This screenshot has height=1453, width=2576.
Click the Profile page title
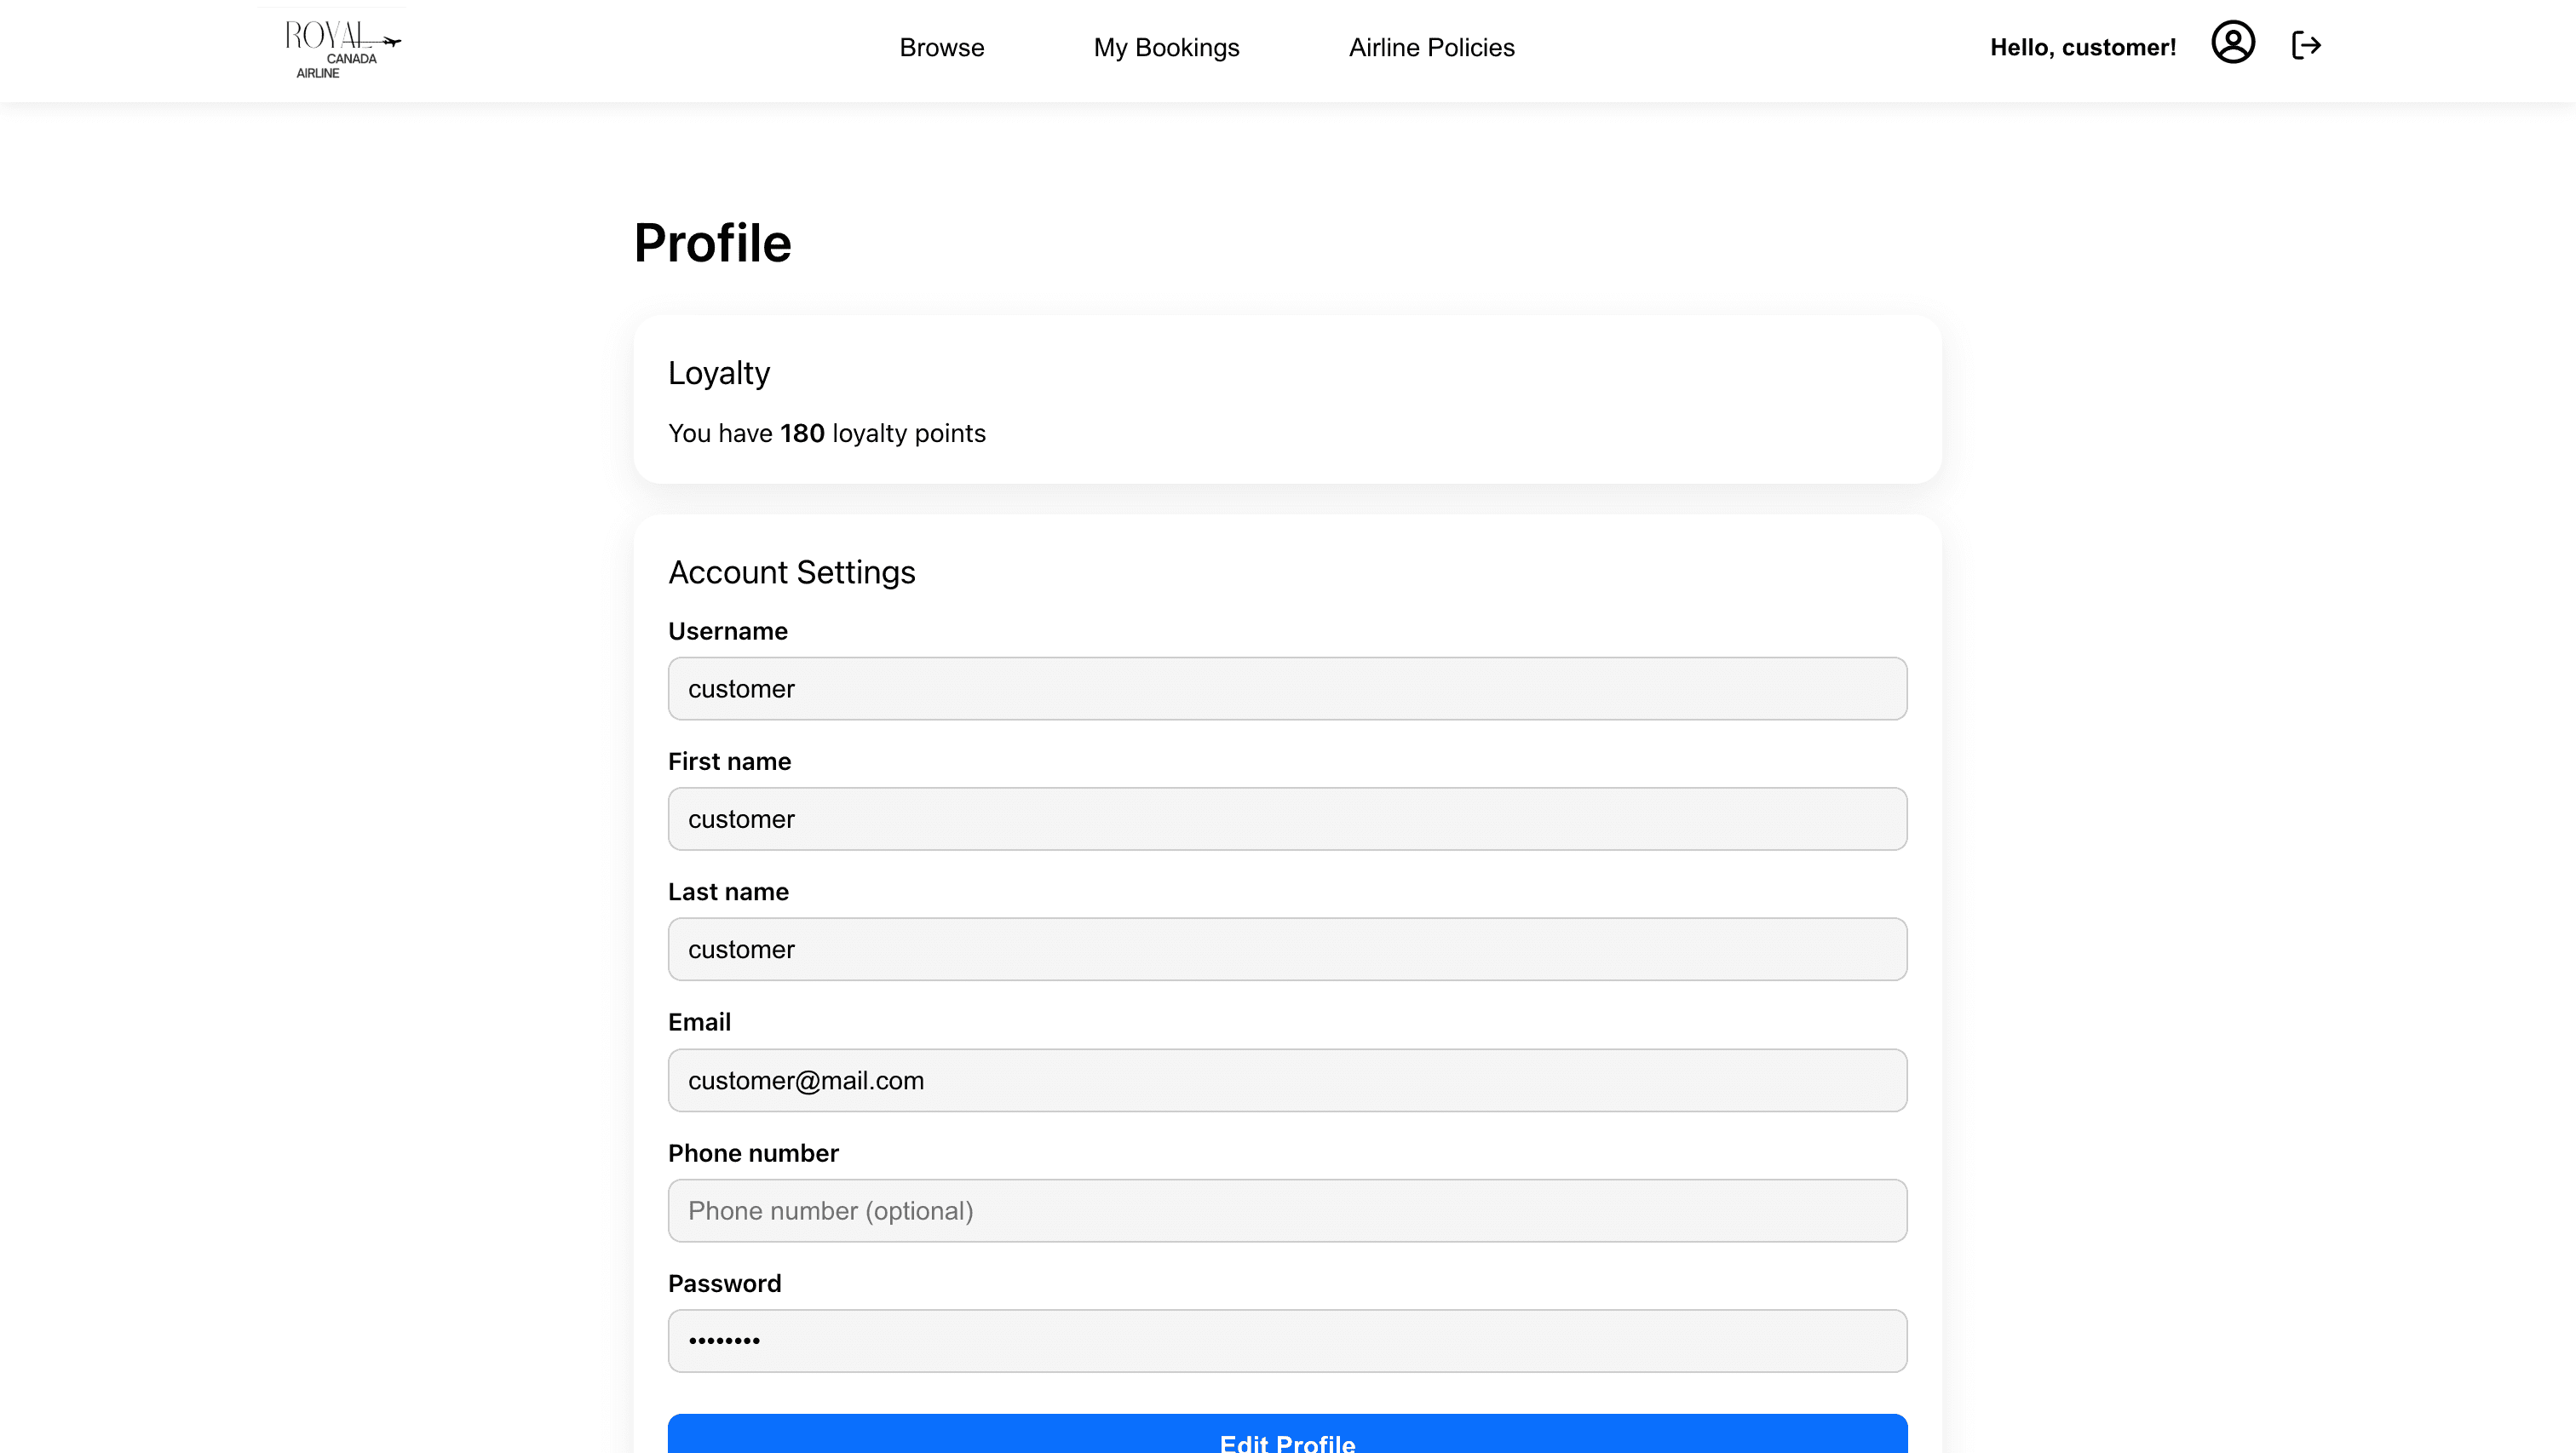[711, 241]
